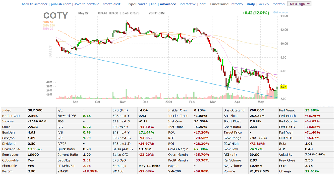Viewport: 335px width, 183px height.
Task: Click the ROE value -70.50%
Action: [x=202, y=138]
